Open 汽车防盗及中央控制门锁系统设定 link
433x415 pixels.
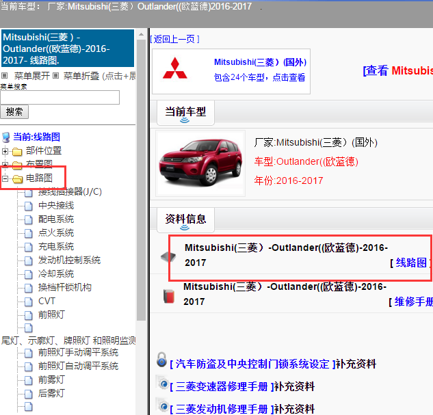pos(252,364)
